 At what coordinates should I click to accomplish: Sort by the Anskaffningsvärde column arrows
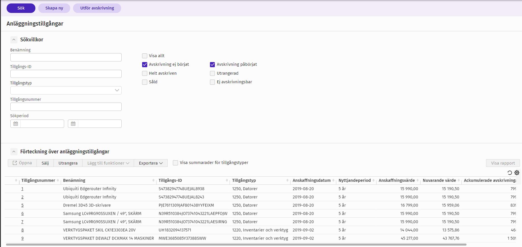[x=418, y=180]
